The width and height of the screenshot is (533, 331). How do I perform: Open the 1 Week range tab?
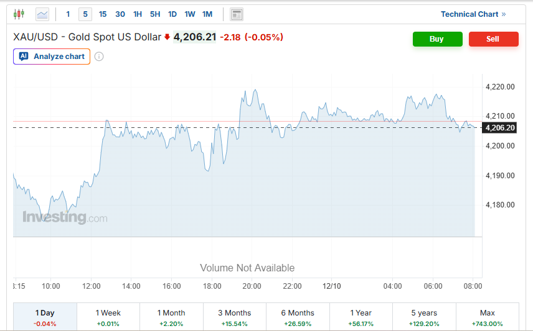(108, 317)
